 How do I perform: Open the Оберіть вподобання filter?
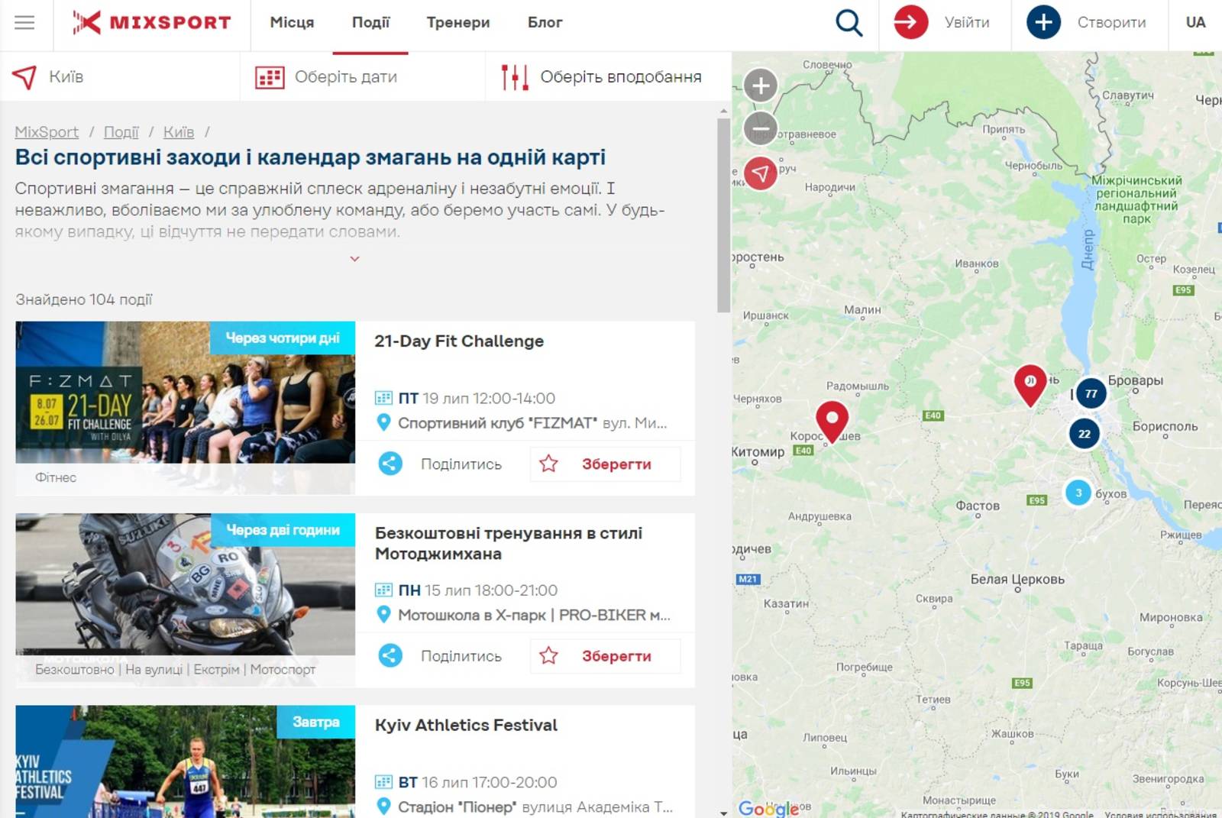(621, 77)
